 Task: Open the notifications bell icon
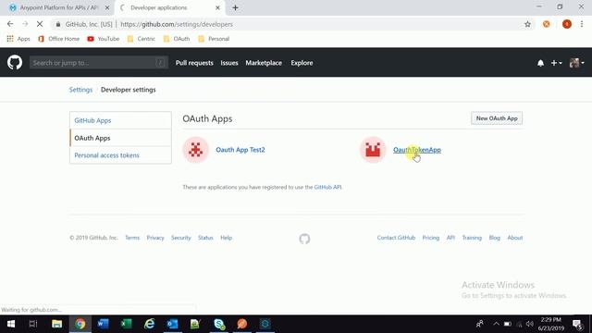[x=540, y=63]
